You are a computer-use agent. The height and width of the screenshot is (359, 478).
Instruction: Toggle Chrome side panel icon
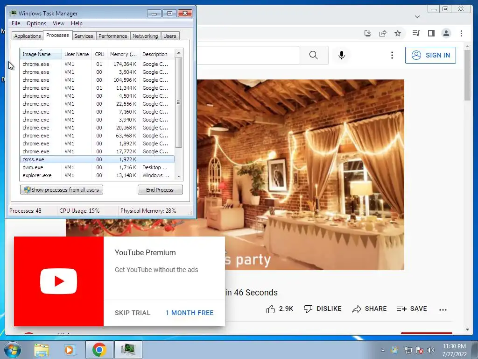431,33
